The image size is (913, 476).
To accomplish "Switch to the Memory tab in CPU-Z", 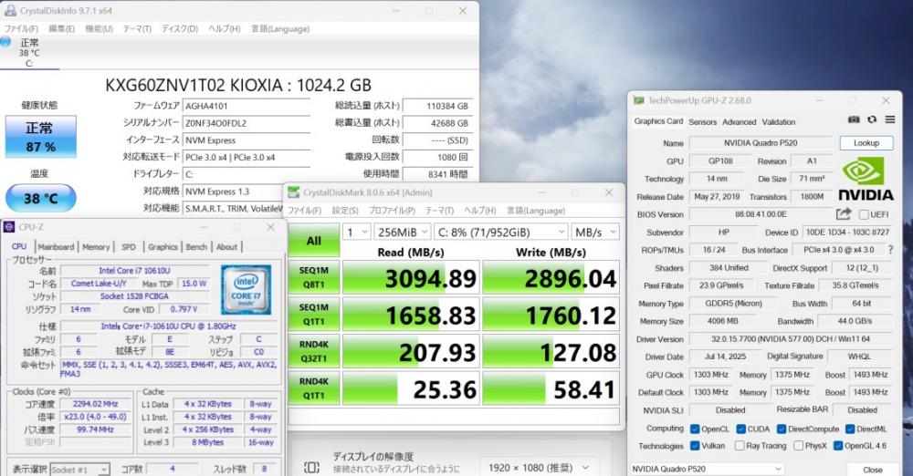I will click(x=96, y=247).
